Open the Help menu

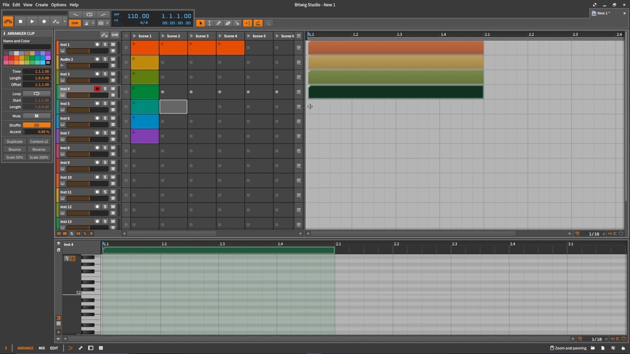[74, 4]
